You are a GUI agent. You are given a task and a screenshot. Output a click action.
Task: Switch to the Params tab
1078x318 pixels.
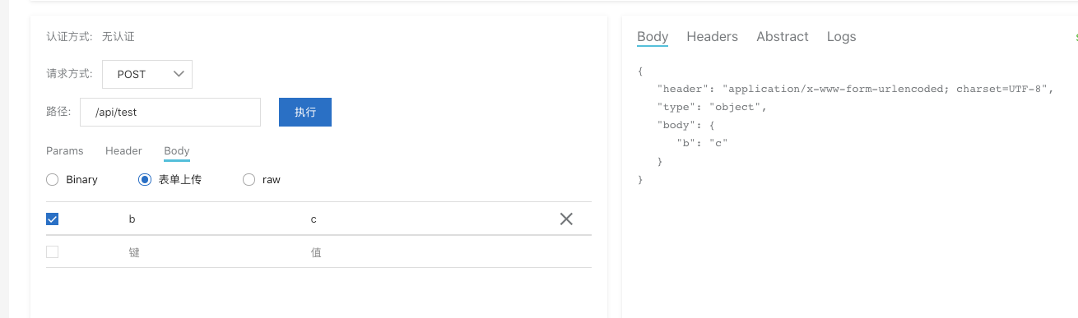click(x=65, y=150)
